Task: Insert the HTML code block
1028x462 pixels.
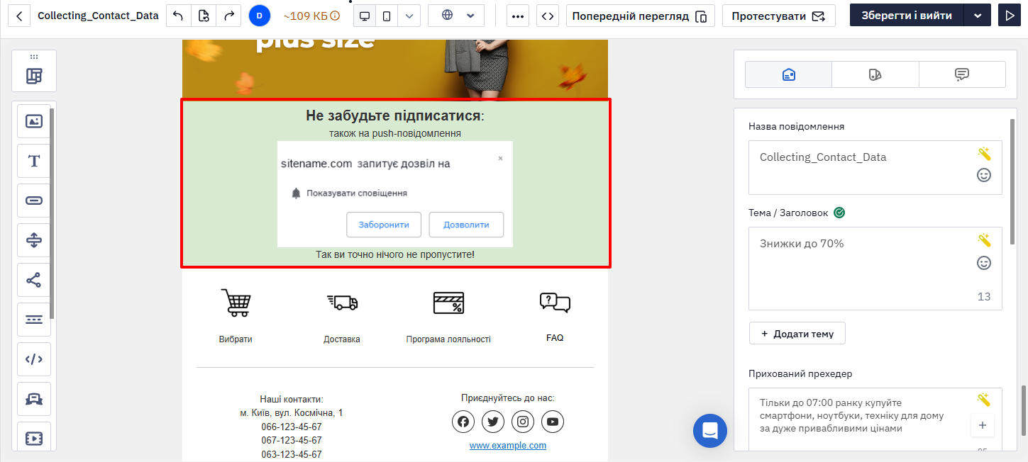Action: [x=34, y=359]
